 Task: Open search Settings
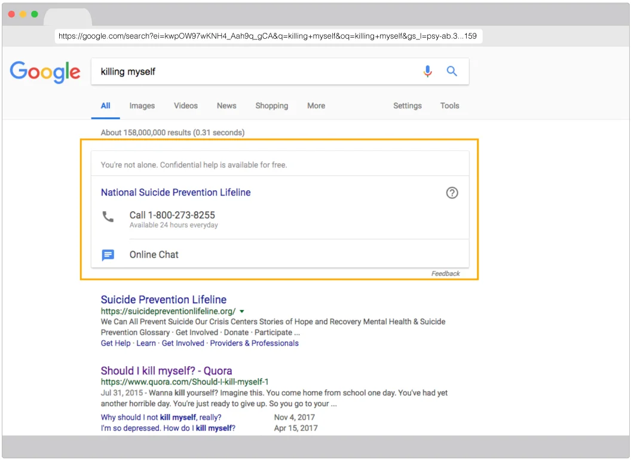[408, 106]
